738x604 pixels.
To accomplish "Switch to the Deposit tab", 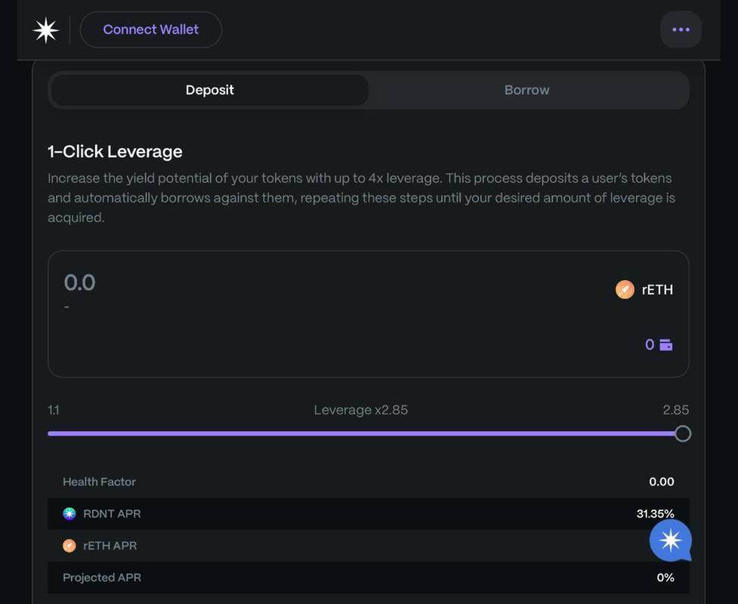I will 209,90.
